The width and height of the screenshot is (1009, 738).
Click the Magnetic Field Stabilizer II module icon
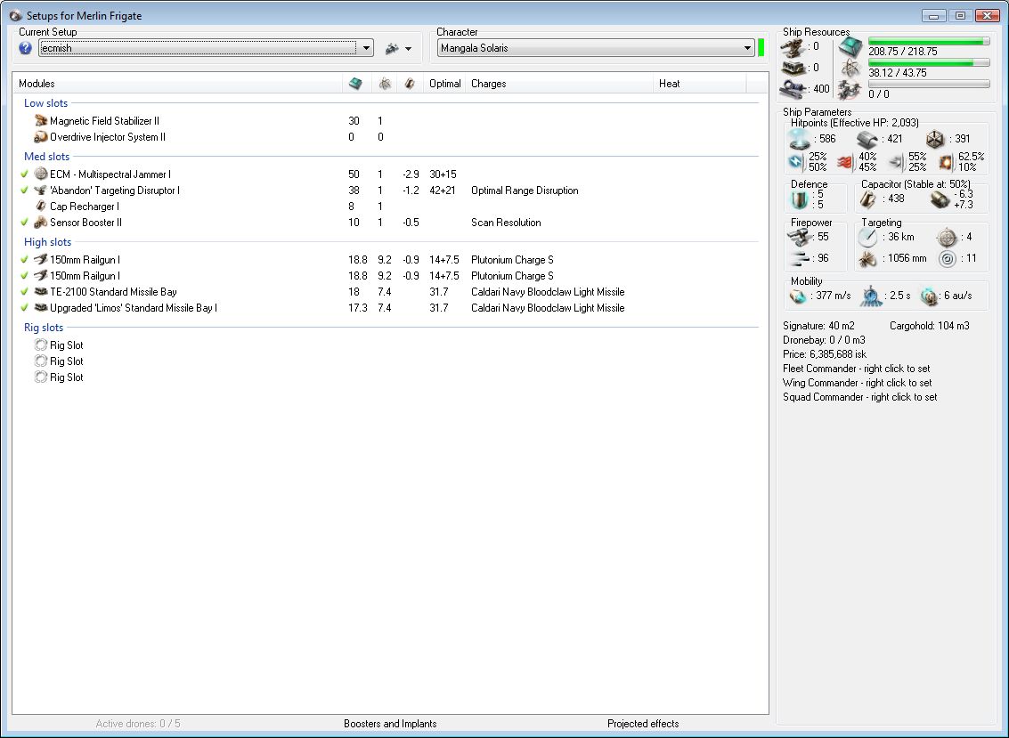pos(40,121)
